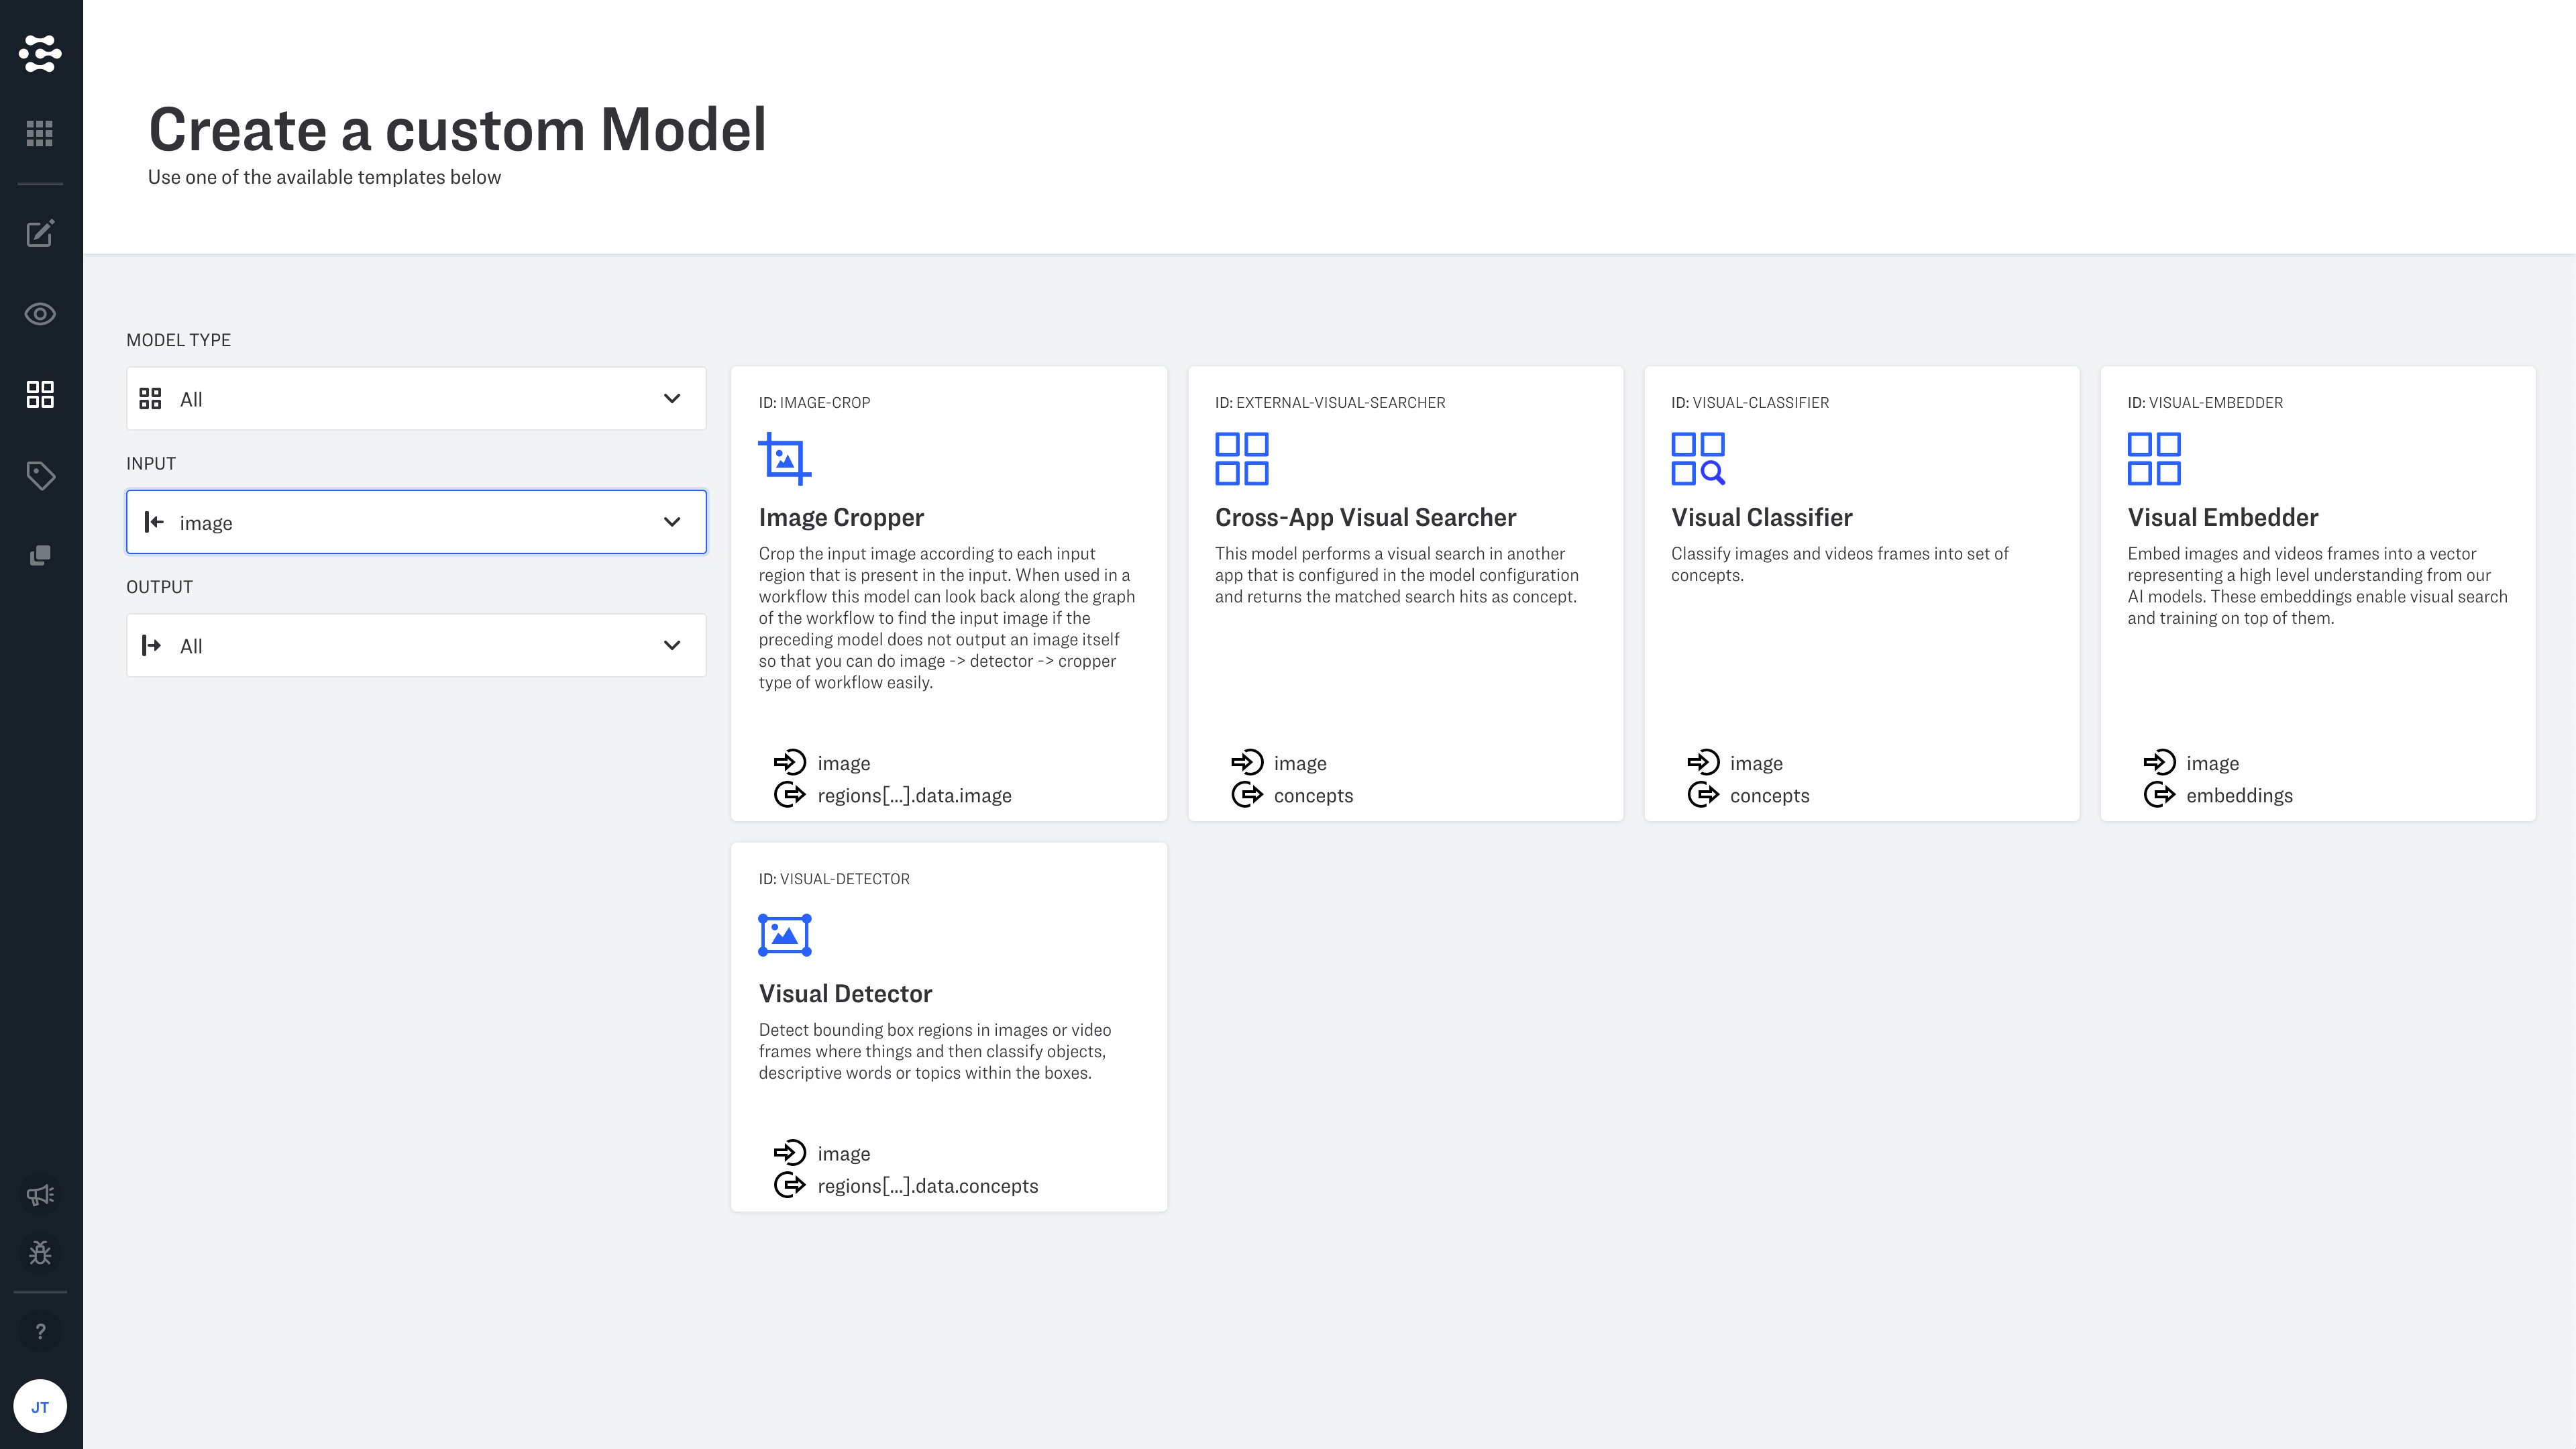Open the question mark help icon
This screenshot has height=1449, width=2576.
coord(40,1331)
